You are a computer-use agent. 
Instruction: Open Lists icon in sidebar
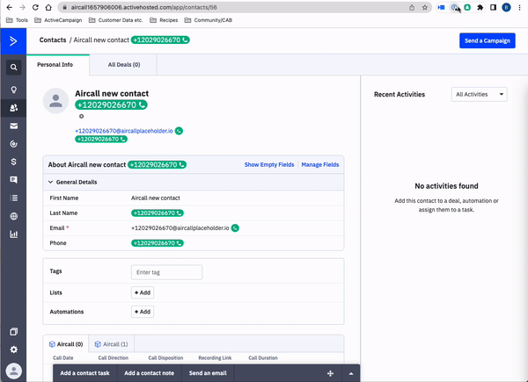pos(13,198)
